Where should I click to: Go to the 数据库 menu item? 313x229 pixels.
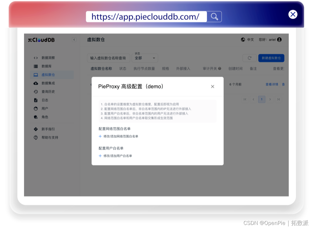click(52, 66)
